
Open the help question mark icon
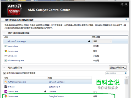coord(126,20)
